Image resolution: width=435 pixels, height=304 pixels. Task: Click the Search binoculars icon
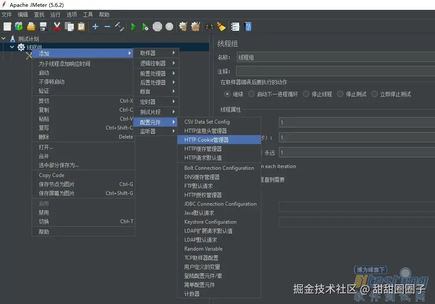pyautogui.click(x=210, y=27)
